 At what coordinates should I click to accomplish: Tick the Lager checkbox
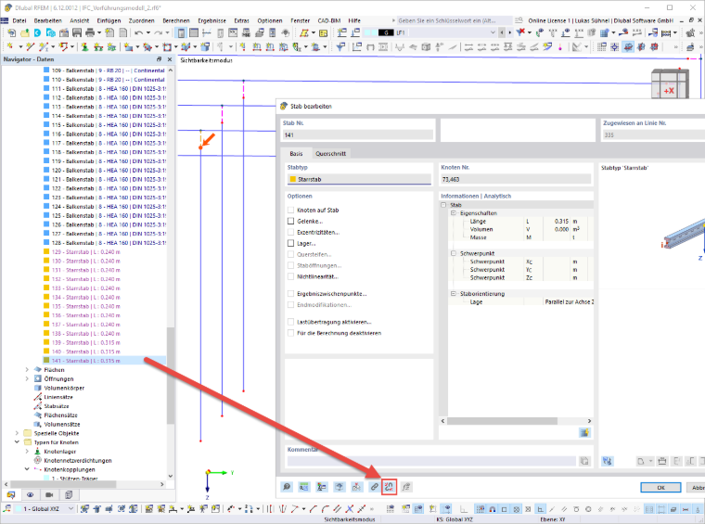[x=290, y=243]
